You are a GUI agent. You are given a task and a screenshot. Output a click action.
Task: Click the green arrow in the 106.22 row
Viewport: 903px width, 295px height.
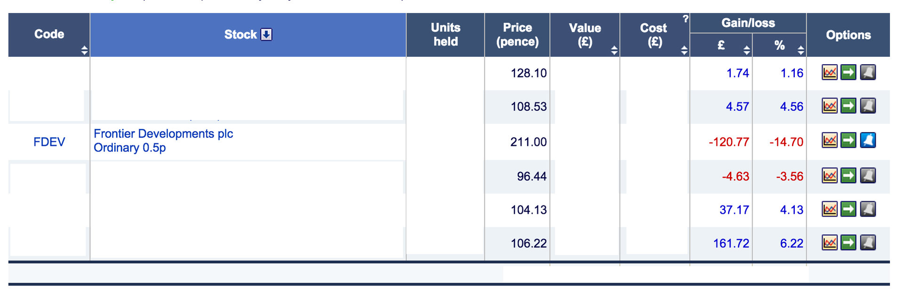pyautogui.click(x=848, y=242)
